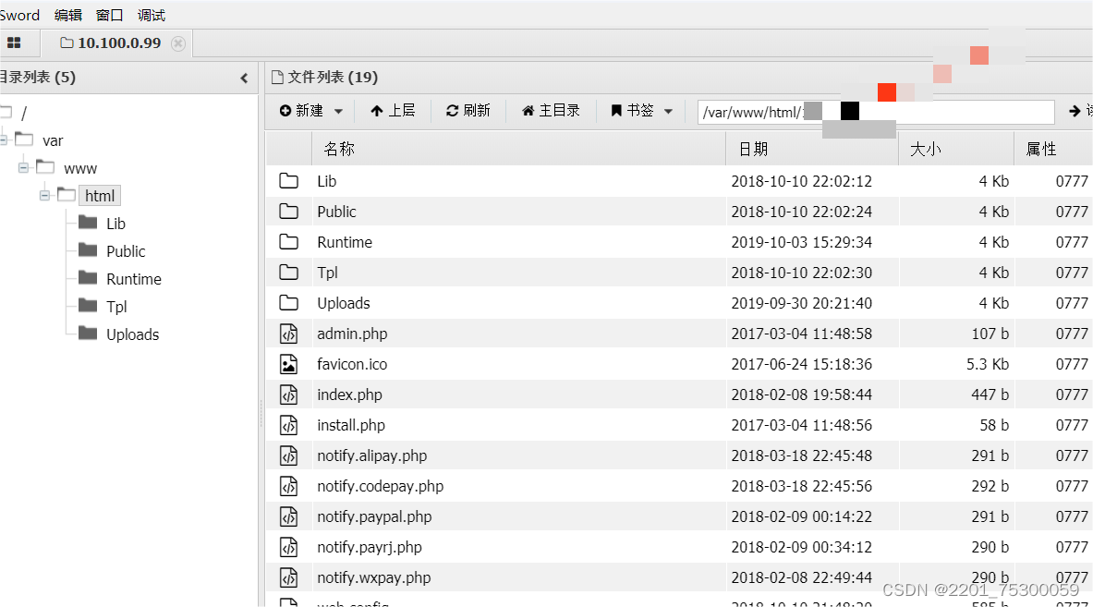Select the Public file name
The image size is (1093, 607).
pos(336,212)
